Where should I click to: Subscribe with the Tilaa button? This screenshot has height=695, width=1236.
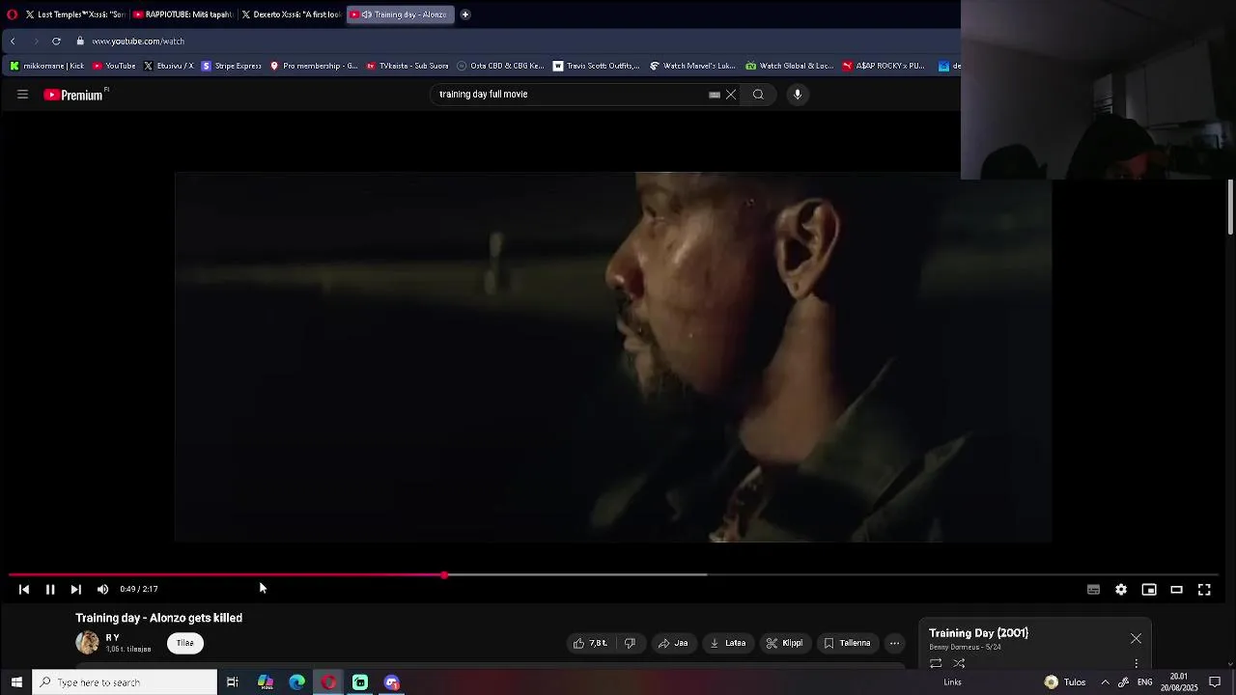coord(184,643)
